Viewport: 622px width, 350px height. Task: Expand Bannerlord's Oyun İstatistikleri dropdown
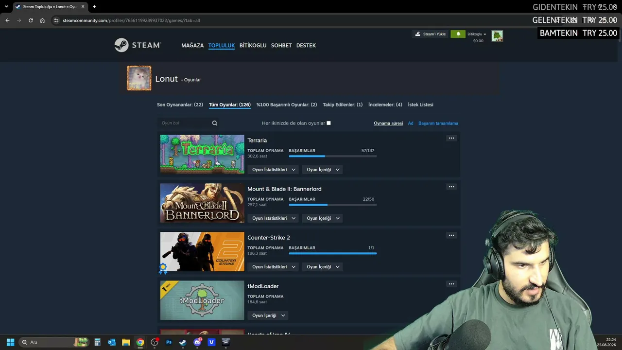click(274, 218)
